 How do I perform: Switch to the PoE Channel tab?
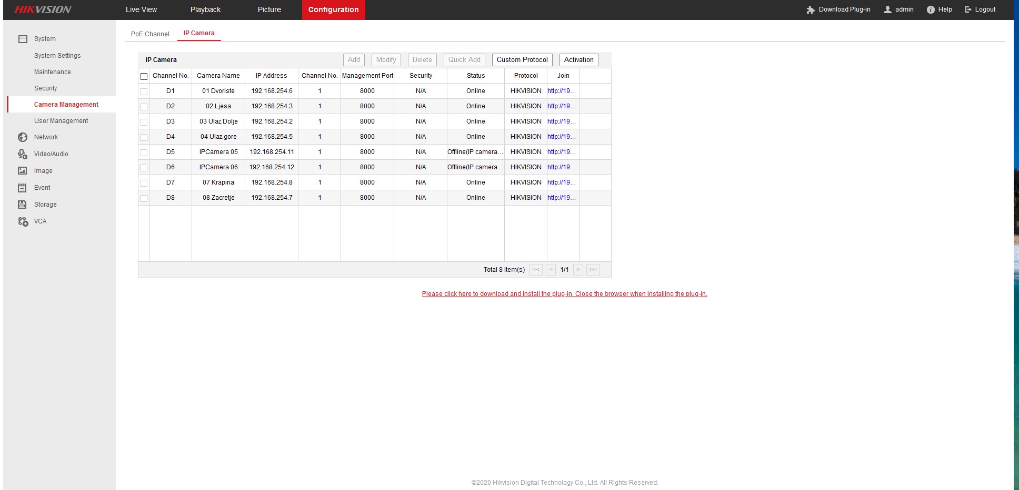(150, 34)
